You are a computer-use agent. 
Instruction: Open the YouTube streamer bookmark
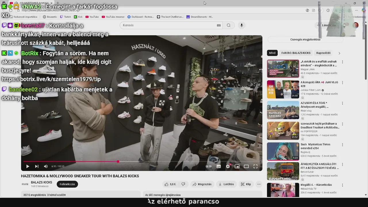(113, 17)
